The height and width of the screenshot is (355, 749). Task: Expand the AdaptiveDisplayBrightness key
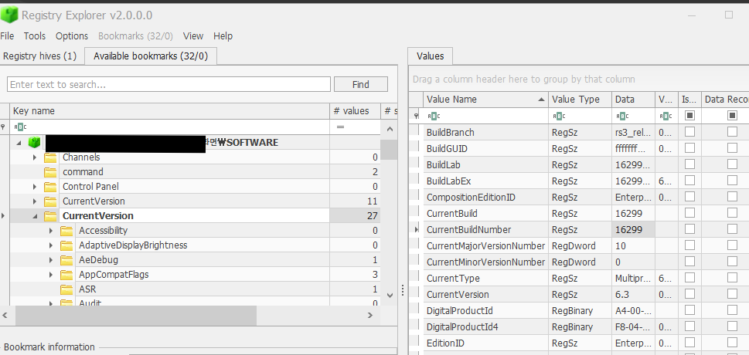coord(51,245)
